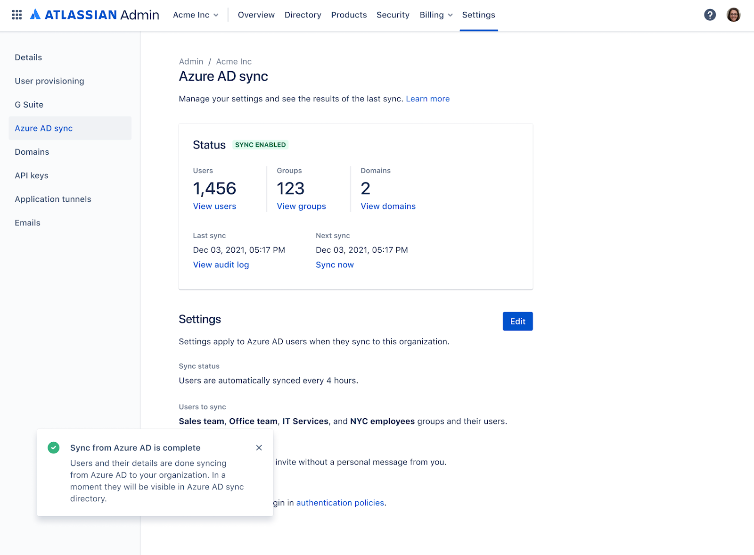The height and width of the screenshot is (555, 754).
Task: Click the Sync now link
Action: (335, 265)
